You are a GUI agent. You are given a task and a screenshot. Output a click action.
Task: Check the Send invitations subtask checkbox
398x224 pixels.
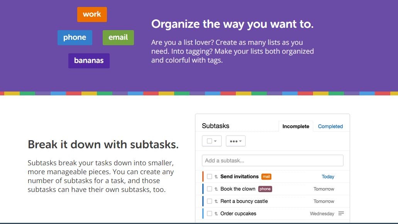point(209,176)
